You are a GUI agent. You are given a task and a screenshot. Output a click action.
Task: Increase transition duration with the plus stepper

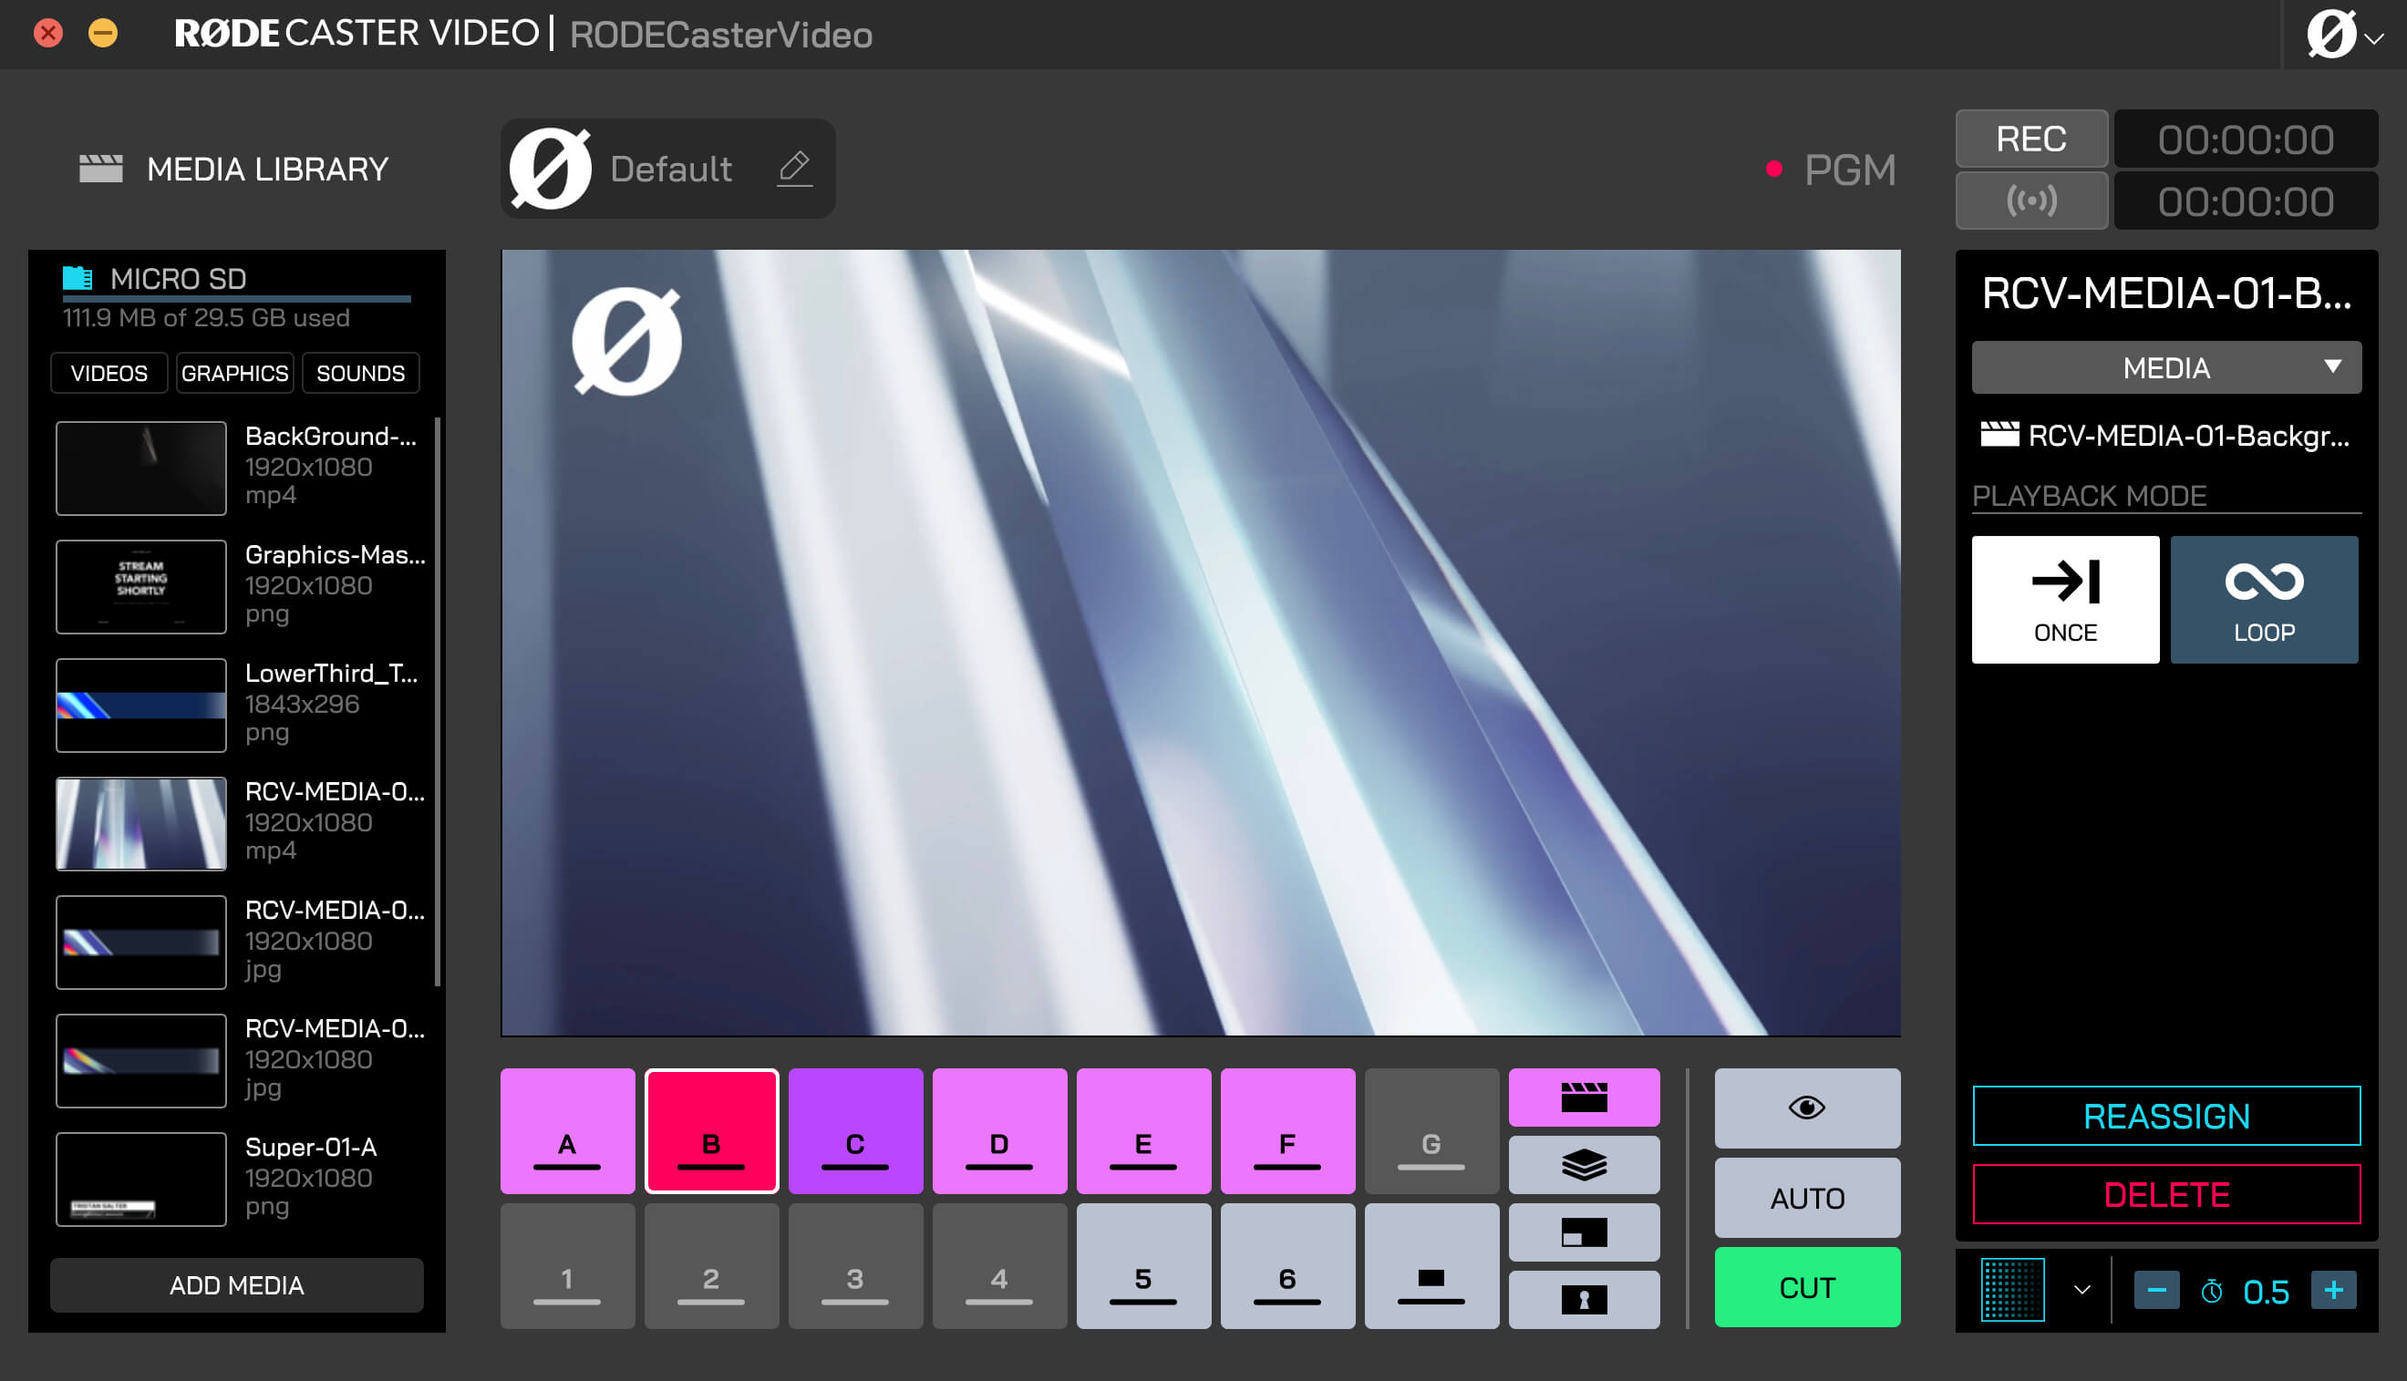tap(2334, 1289)
